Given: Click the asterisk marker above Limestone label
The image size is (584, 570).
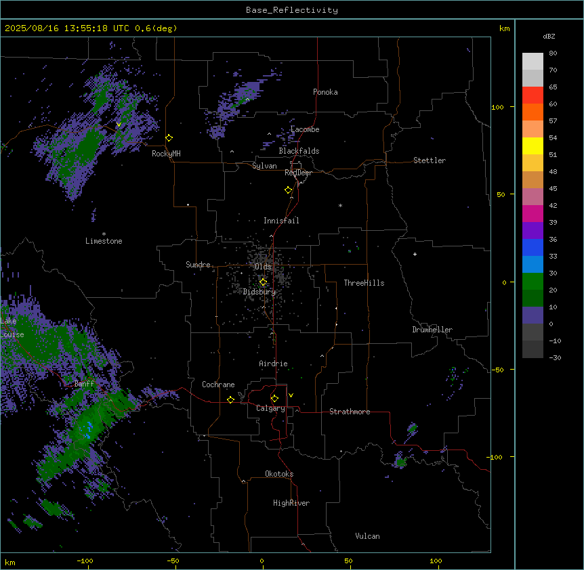Looking at the screenshot, I should (x=104, y=234).
